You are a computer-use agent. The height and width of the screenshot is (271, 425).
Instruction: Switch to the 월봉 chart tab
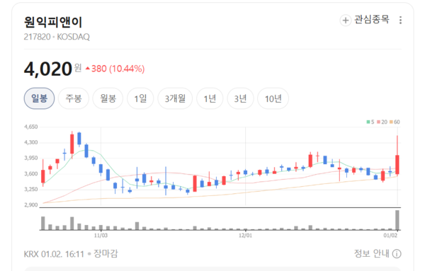tap(108, 98)
